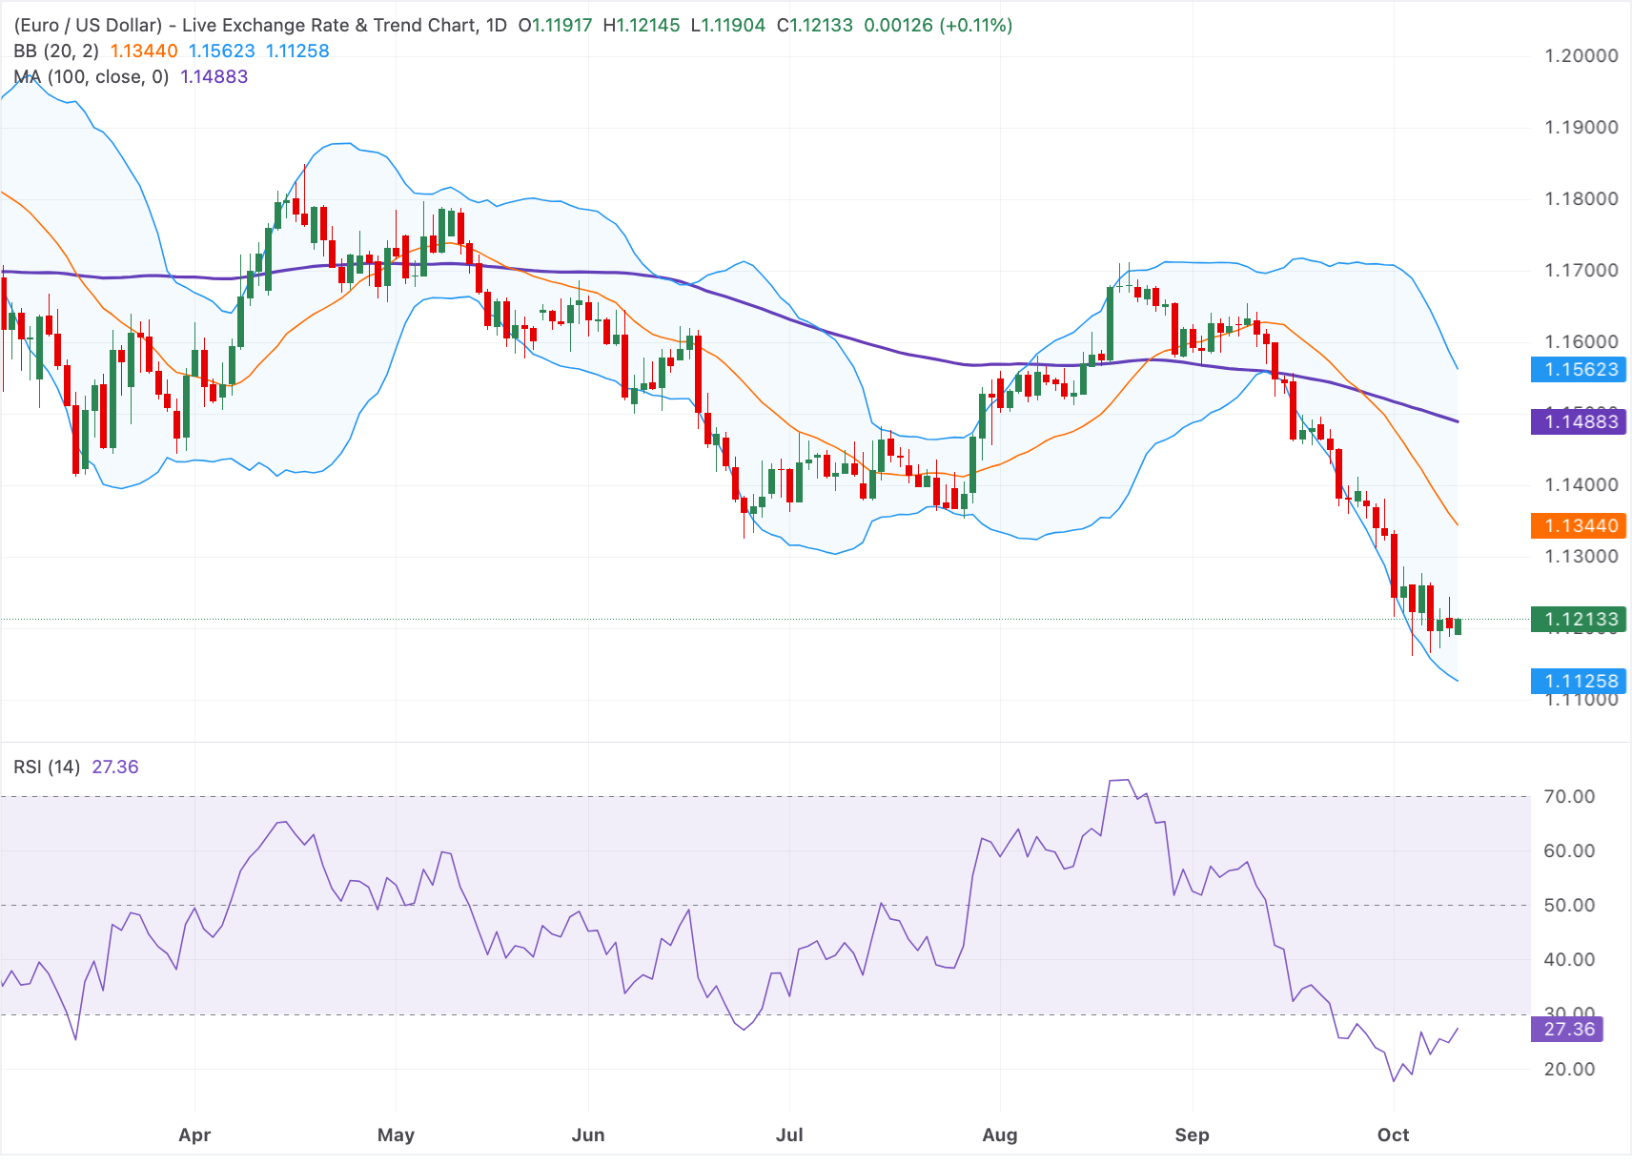Click the purple 1.14883 price-axis tag

(1578, 421)
